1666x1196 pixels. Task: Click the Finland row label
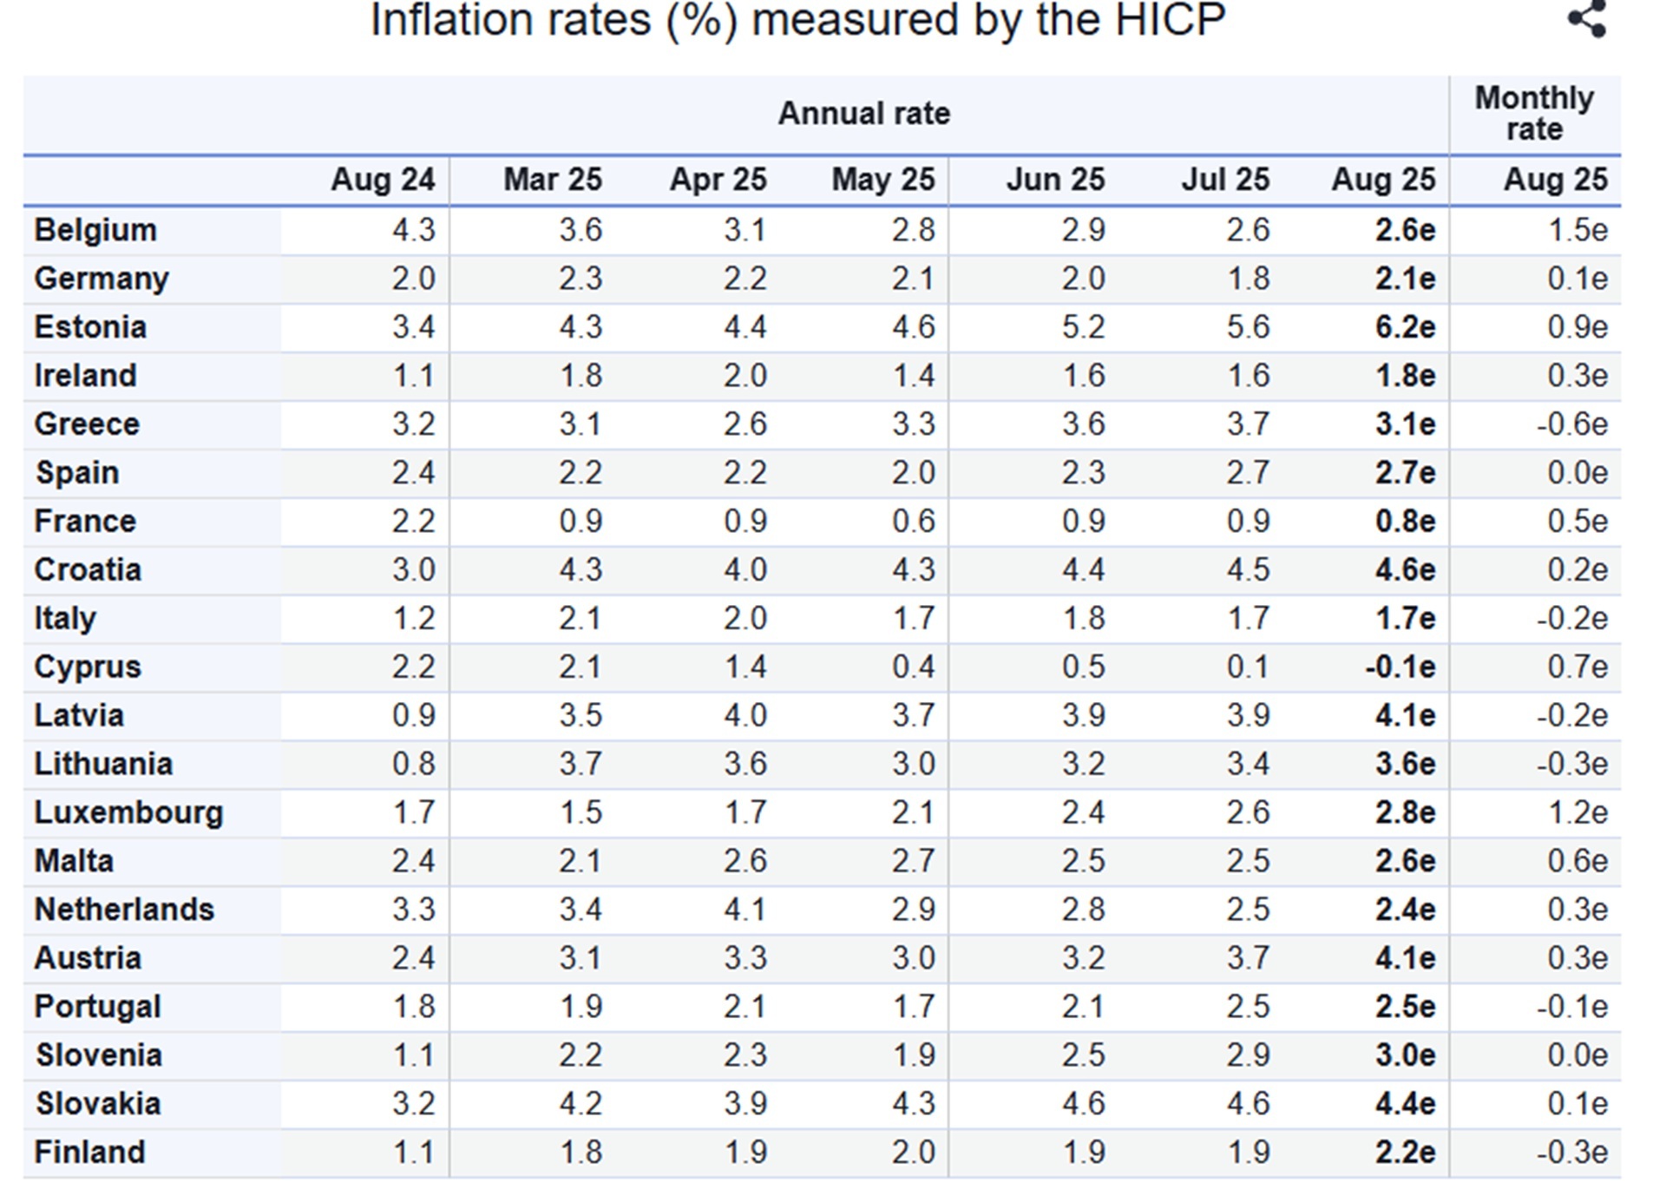(x=89, y=1153)
